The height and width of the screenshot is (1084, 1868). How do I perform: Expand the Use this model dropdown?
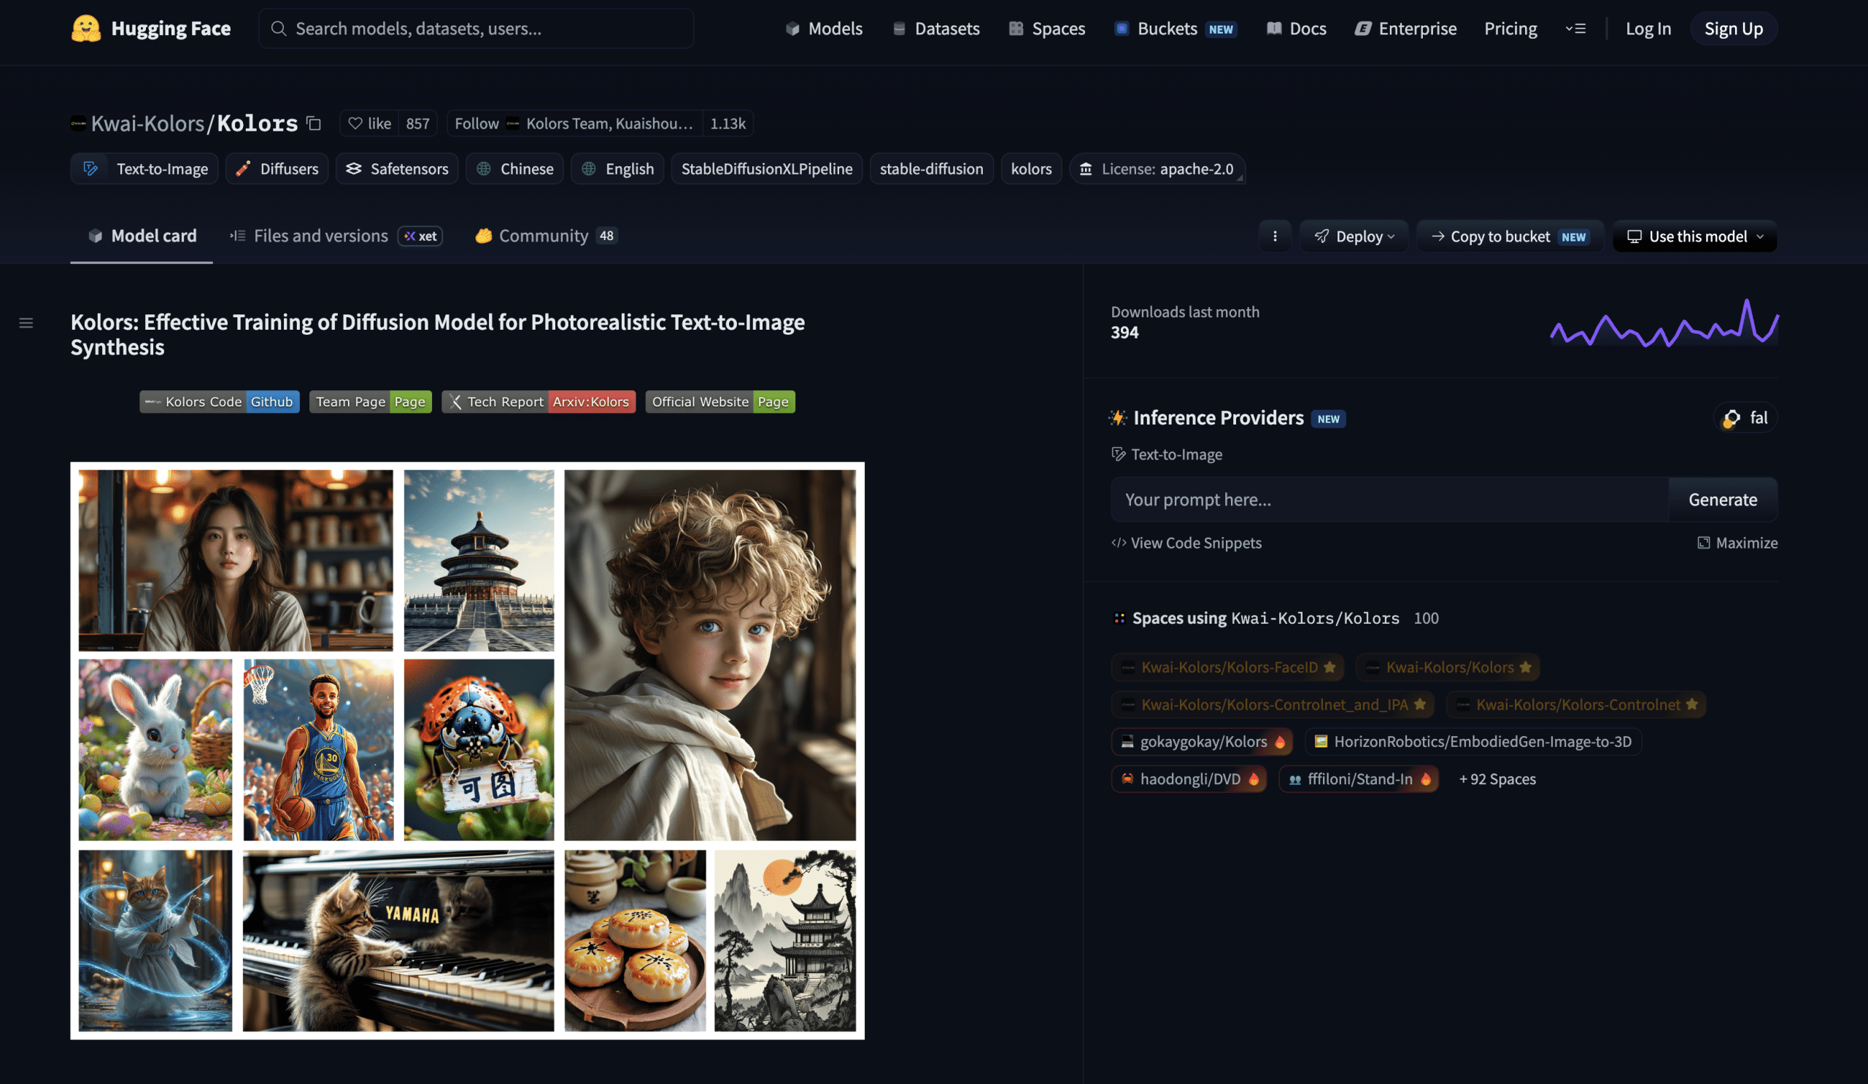(1694, 236)
